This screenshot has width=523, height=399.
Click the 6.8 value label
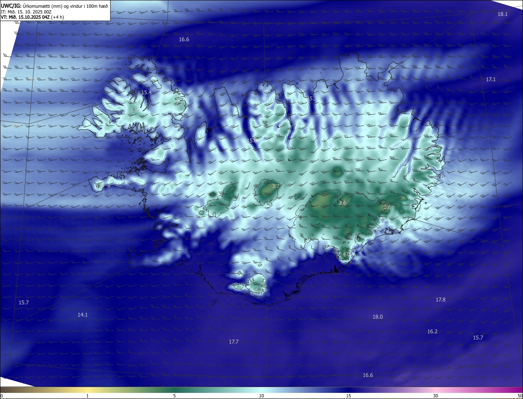134,110
